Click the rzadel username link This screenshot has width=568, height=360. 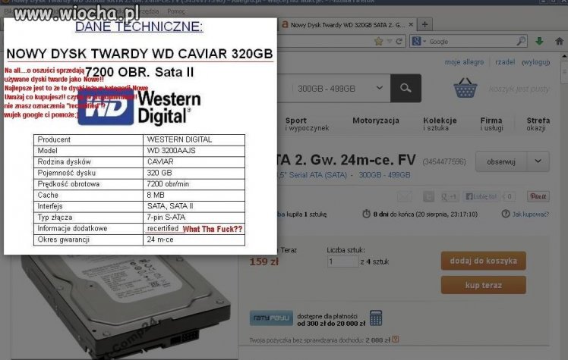(x=505, y=62)
